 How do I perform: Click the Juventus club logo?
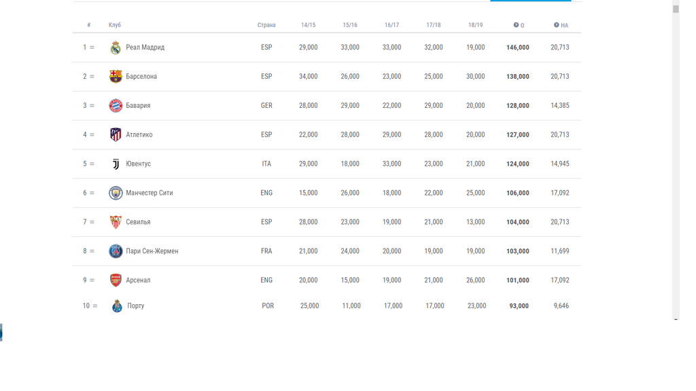pos(116,164)
